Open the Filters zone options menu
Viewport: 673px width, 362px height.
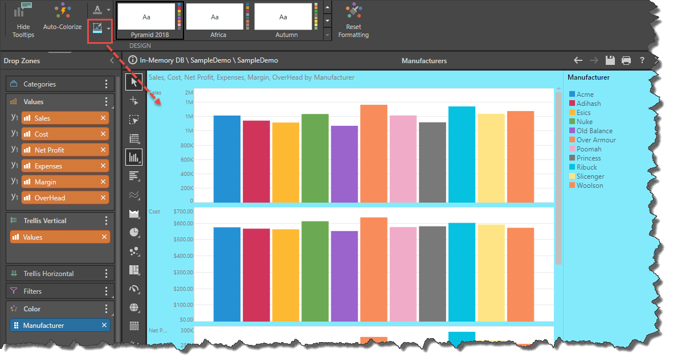pos(106,291)
